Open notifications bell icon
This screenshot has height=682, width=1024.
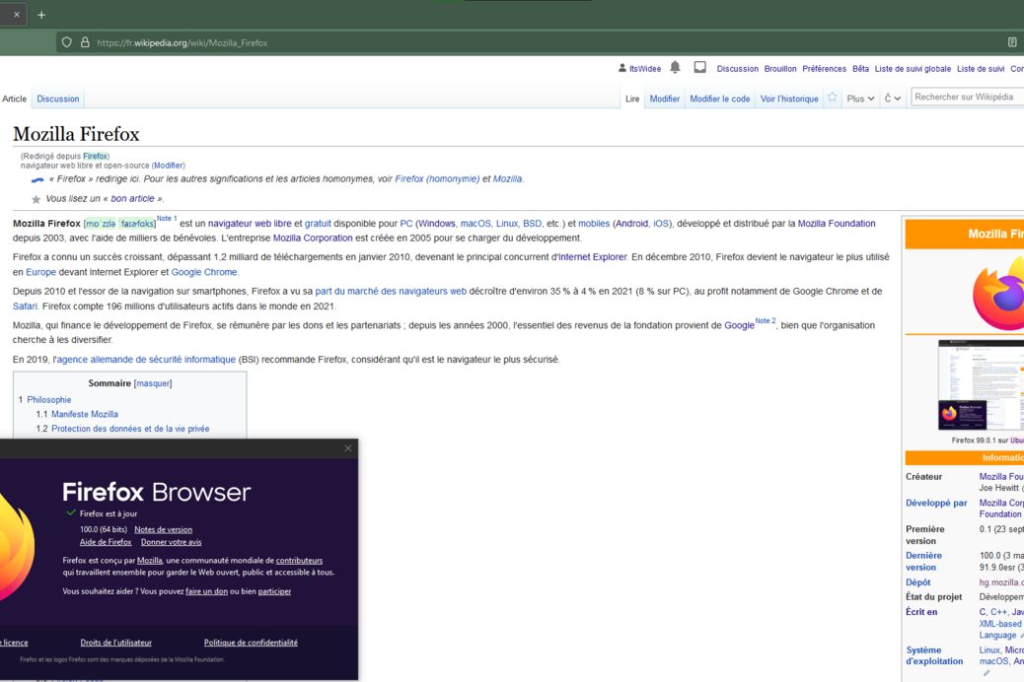[x=675, y=67]
